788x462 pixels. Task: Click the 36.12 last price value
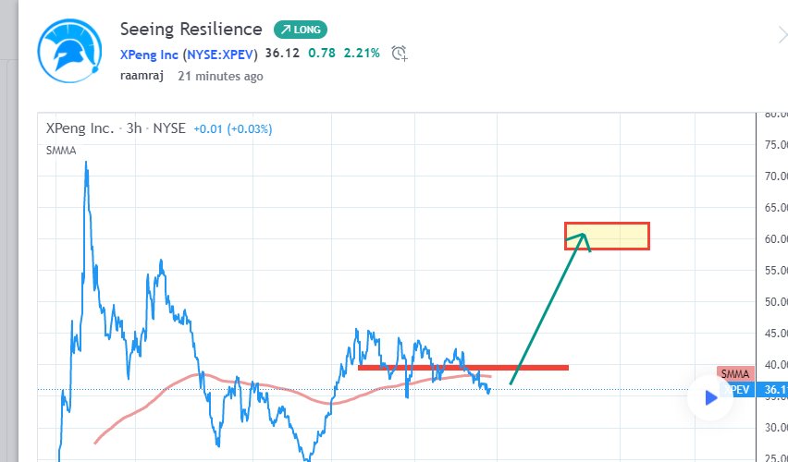point(282,54)
